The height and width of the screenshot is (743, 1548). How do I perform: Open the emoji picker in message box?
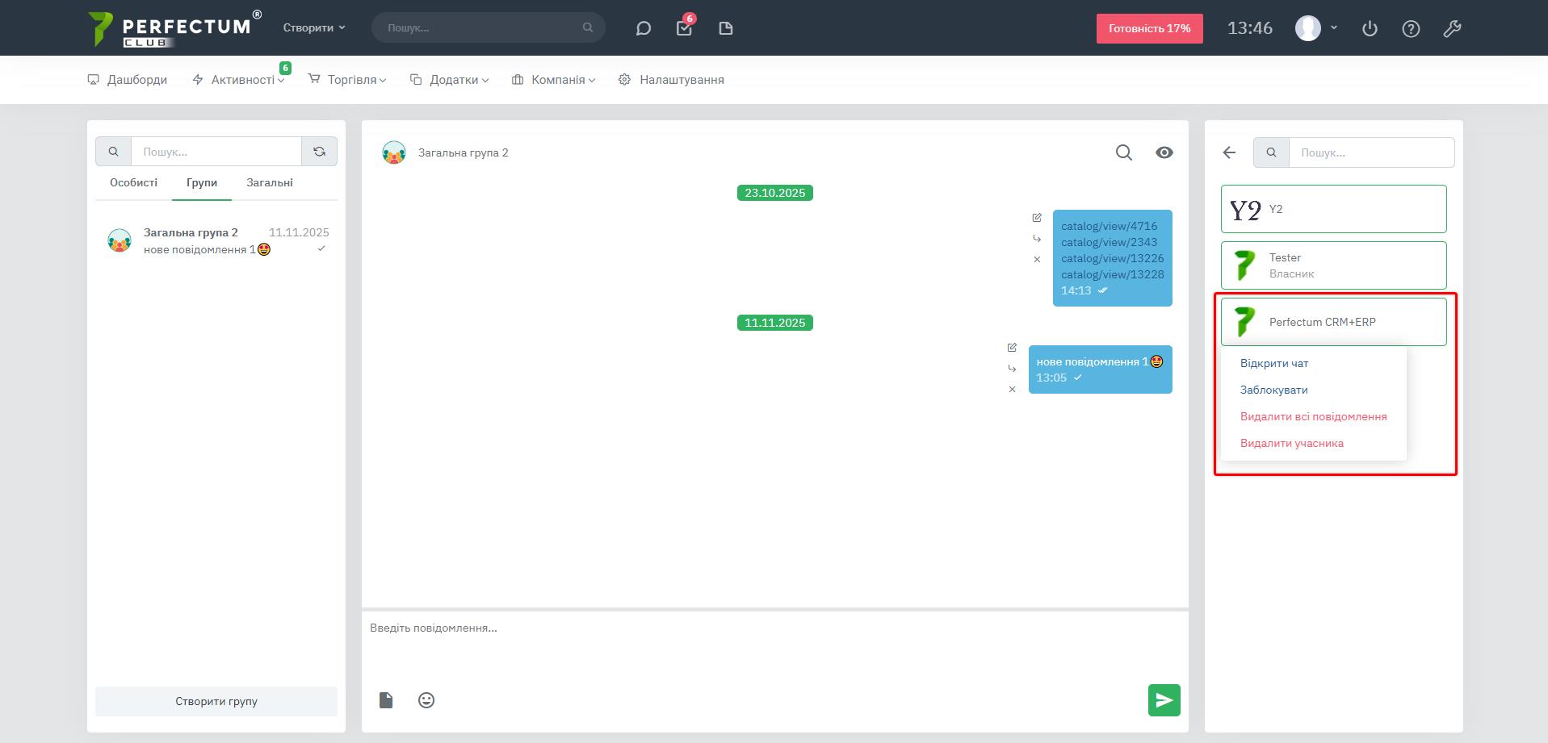(x=426, y=700)
